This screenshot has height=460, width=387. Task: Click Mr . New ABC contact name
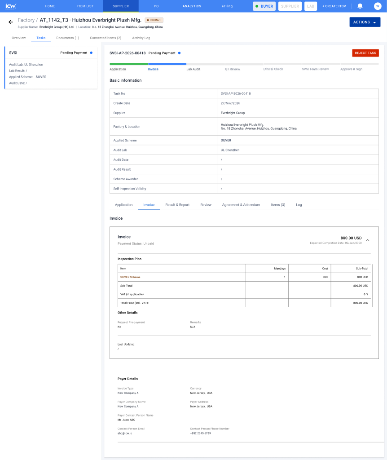[x=126, y=420]
